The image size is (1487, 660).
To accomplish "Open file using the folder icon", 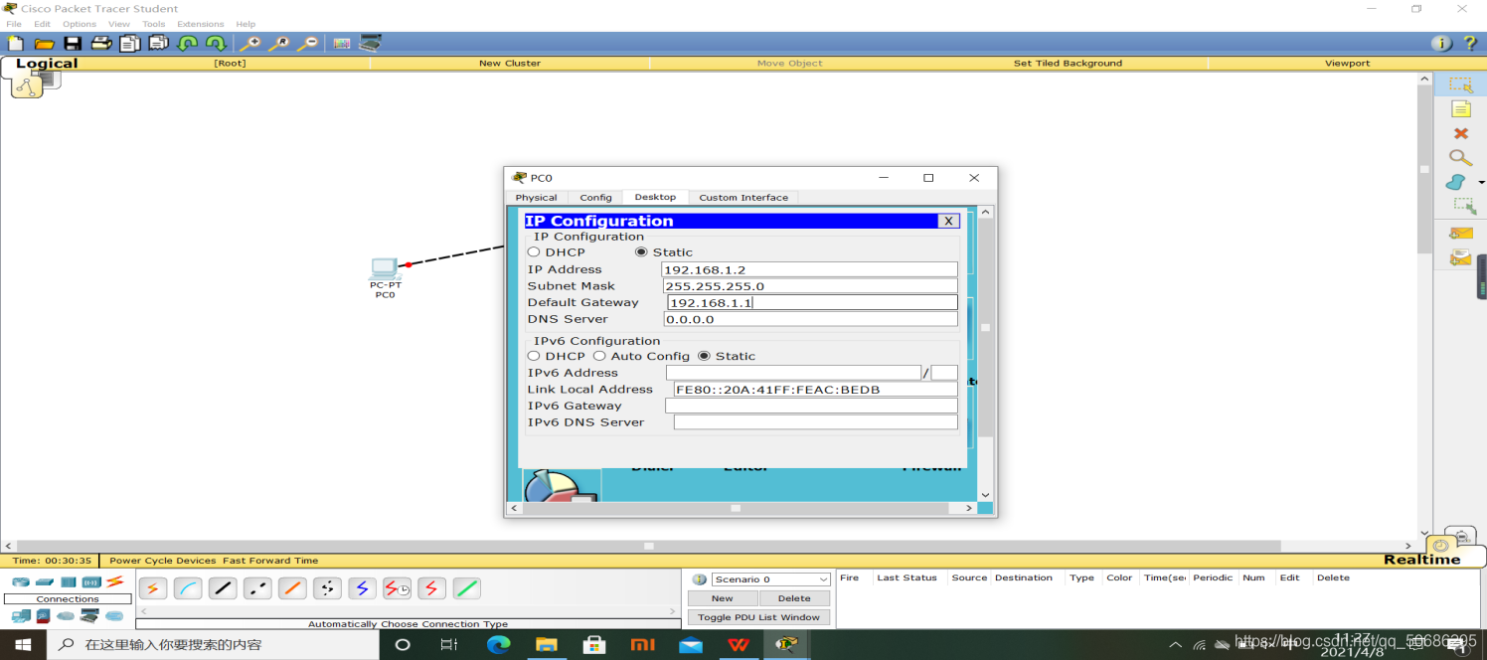I will (x=44, y=43).
